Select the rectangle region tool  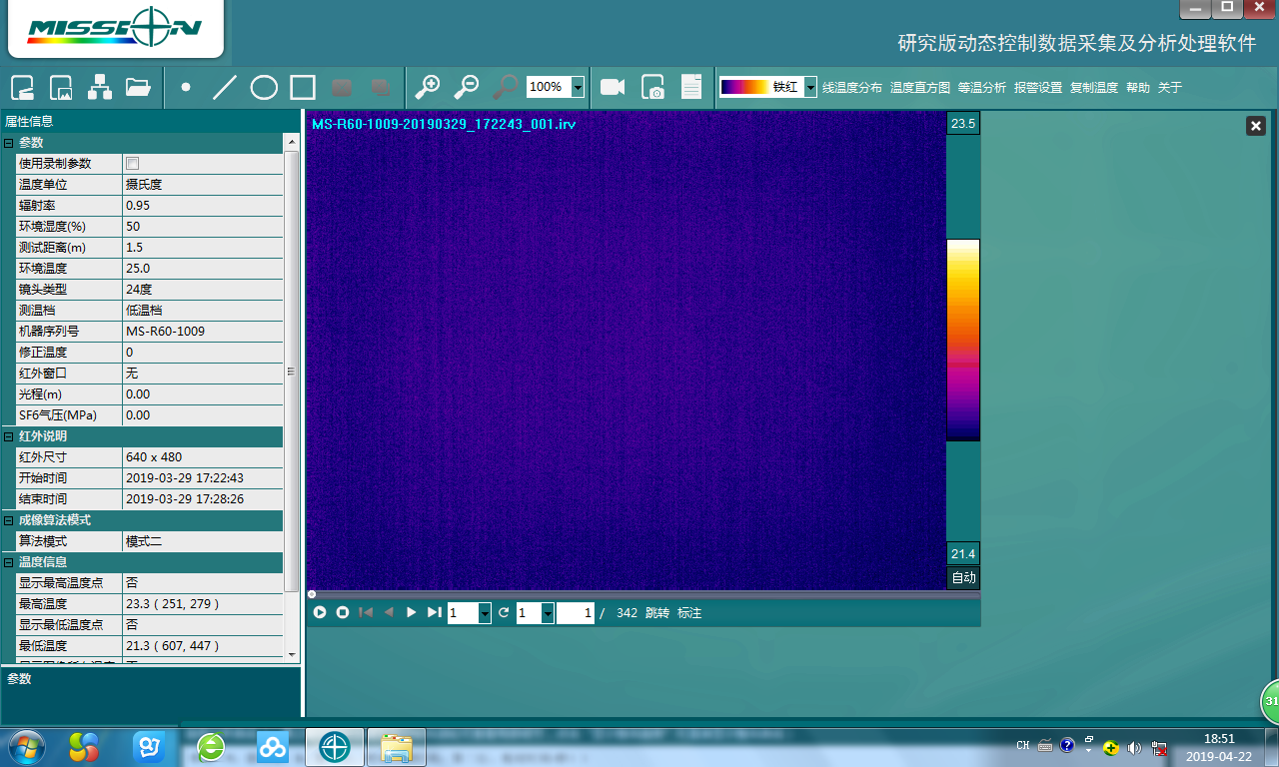click(303, 88)
